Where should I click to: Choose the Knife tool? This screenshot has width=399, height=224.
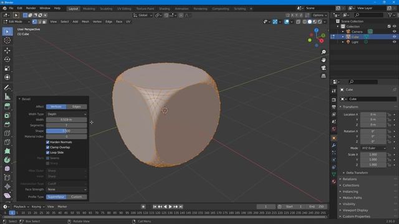pyautogui.click(x=7, y=142)
